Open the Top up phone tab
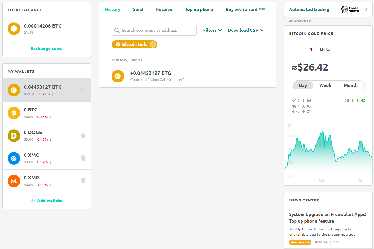The image size is (374, 249). (x=199, y=9)
